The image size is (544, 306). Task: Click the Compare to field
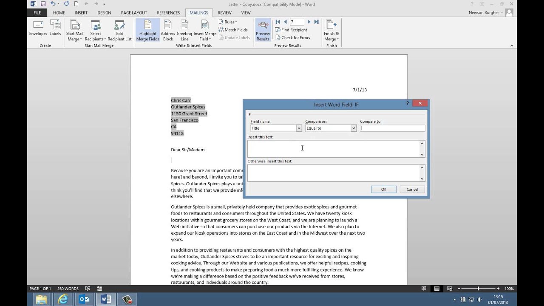tap(392, 128)
